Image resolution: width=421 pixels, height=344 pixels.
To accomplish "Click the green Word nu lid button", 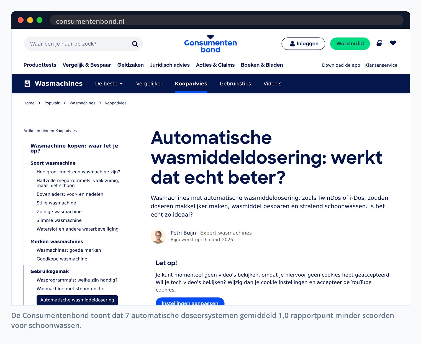I will (350, 44).
